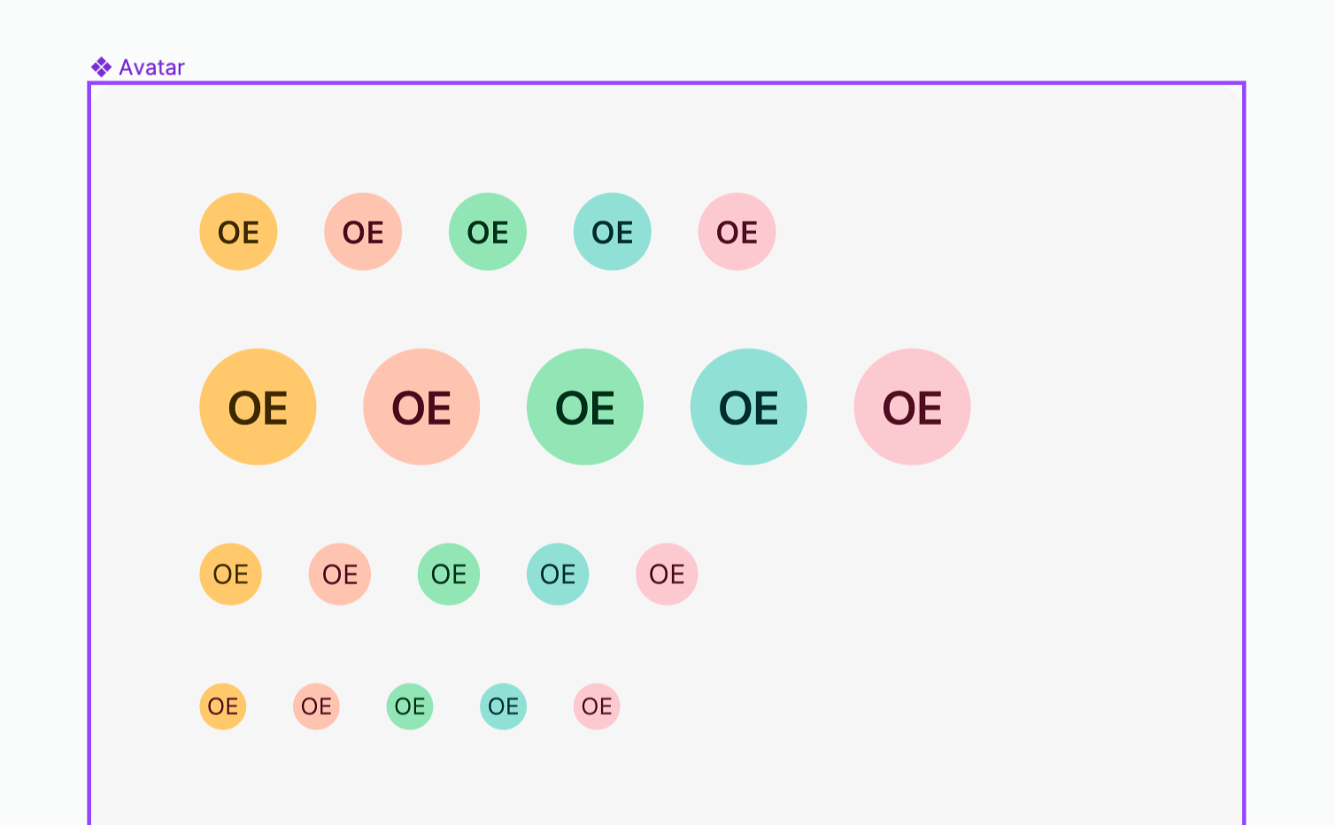
Task: Click the largest green OE avatar
Action: 585,407
